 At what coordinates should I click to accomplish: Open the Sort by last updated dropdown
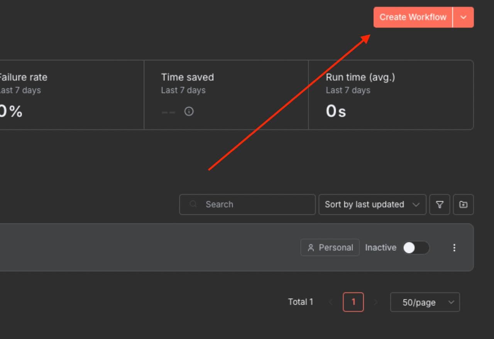coord(372,204)
